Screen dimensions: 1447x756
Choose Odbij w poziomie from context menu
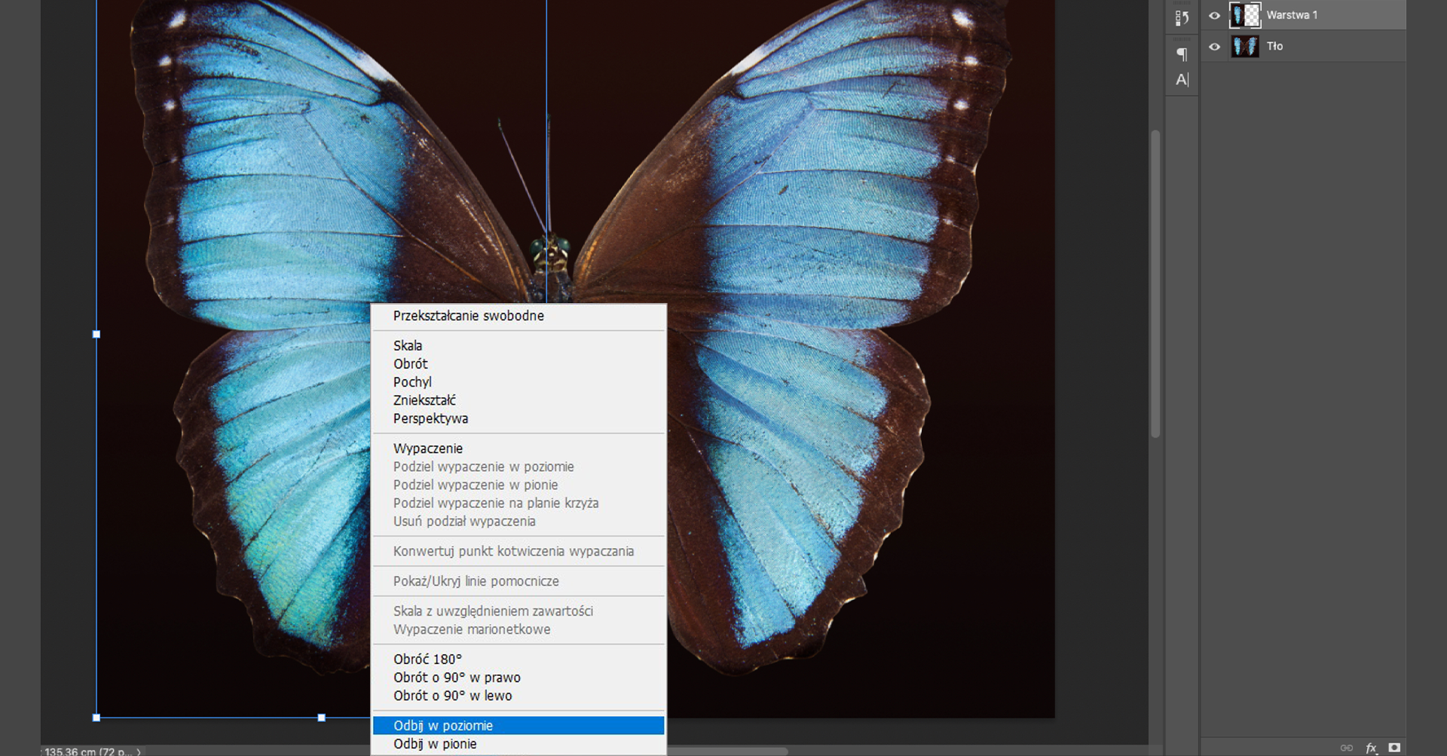[x=443, y=725]
